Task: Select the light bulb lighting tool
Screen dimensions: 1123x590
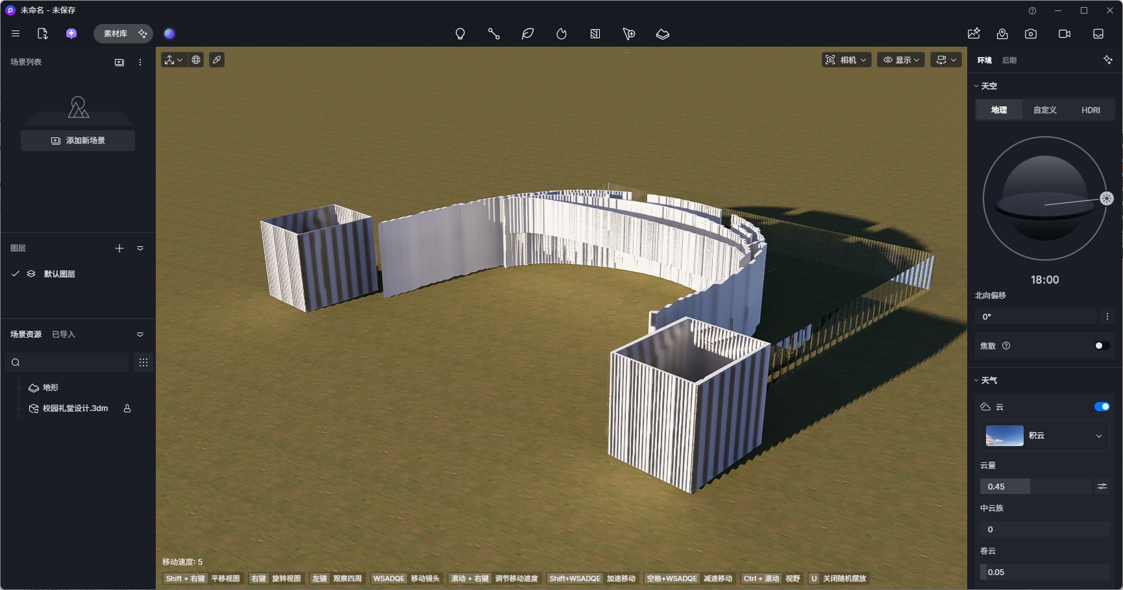Action: tap(460, 34)
